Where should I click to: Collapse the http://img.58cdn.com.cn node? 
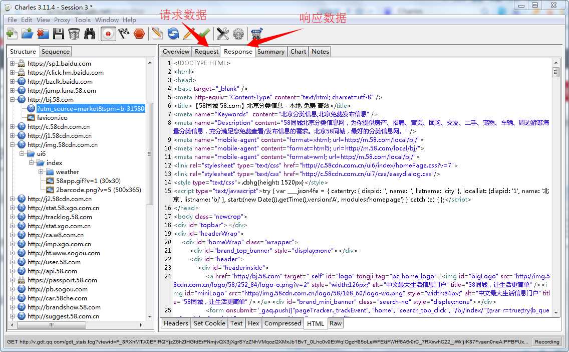pos(13,144)
